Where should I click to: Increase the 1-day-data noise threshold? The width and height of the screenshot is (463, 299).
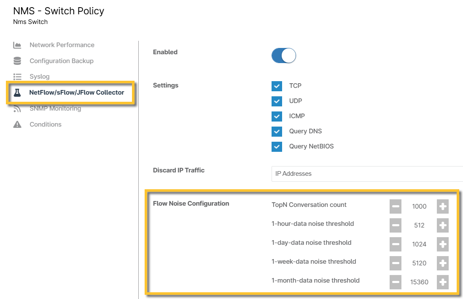[443, 244]
